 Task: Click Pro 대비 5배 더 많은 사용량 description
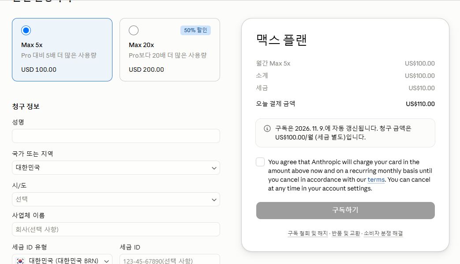pos(59,55)
